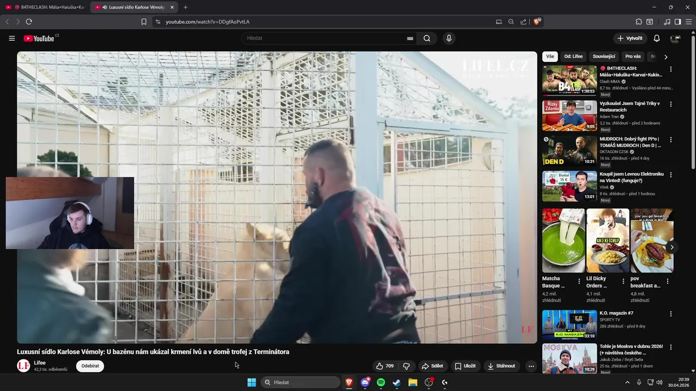Open options for B4THECLASH video
Image resolution: width=696 pixels, height=391 pixels.
[671, 69]
